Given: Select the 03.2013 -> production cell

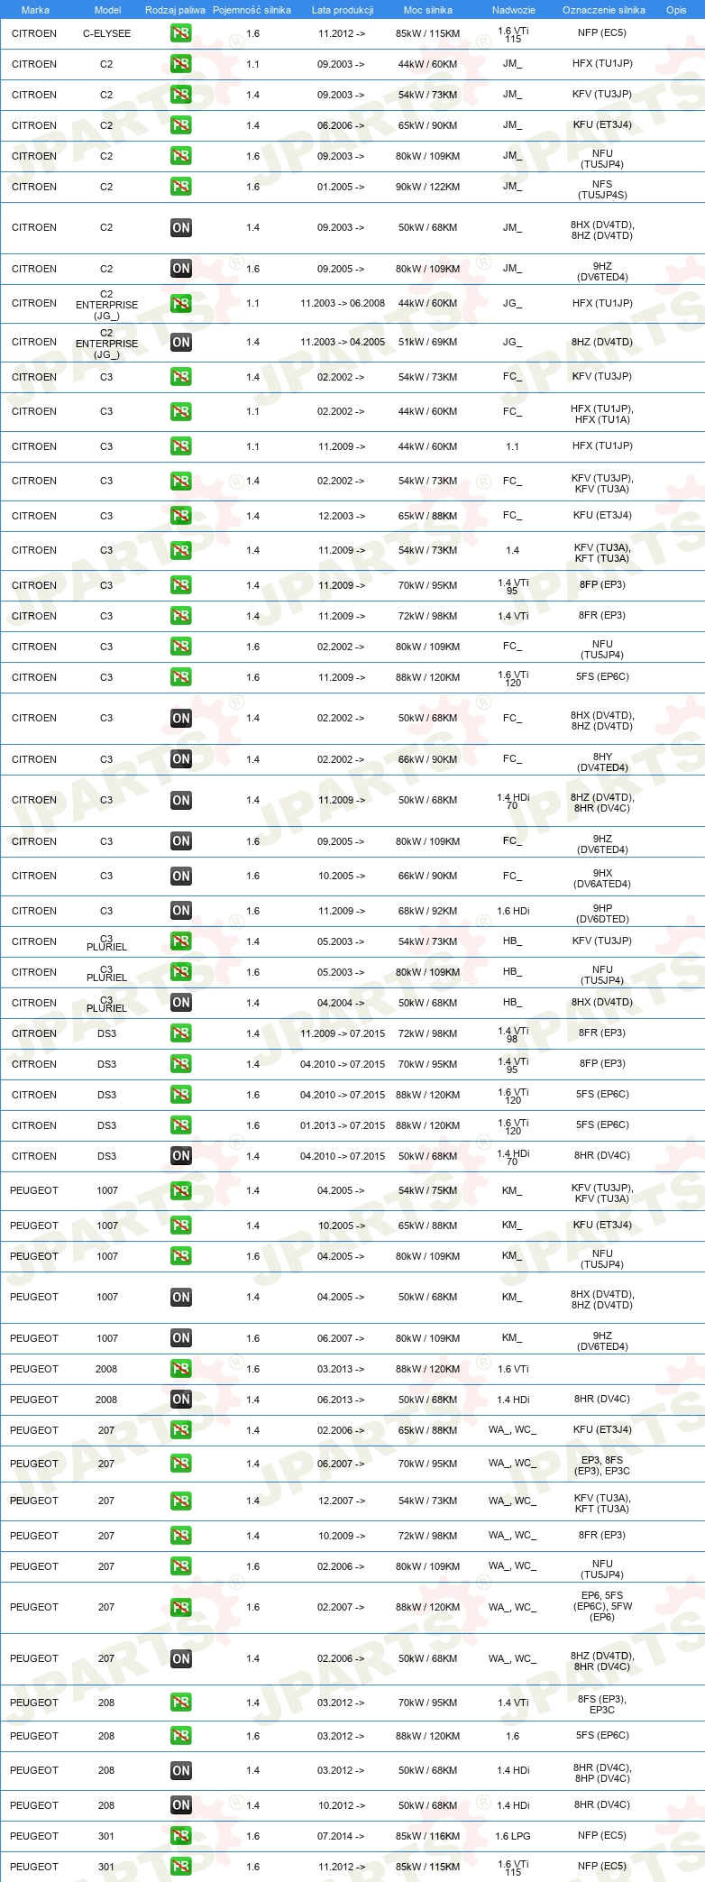Looking at the screenshot, I should 341,1369.
